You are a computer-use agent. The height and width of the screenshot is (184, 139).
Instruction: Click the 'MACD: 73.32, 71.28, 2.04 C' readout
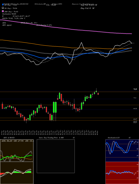click(x=14, y=18)
